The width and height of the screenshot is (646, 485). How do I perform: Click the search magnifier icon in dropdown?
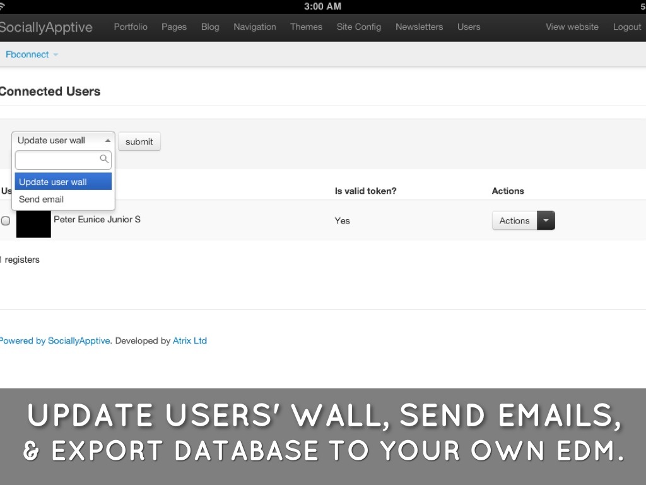[104, 159]
